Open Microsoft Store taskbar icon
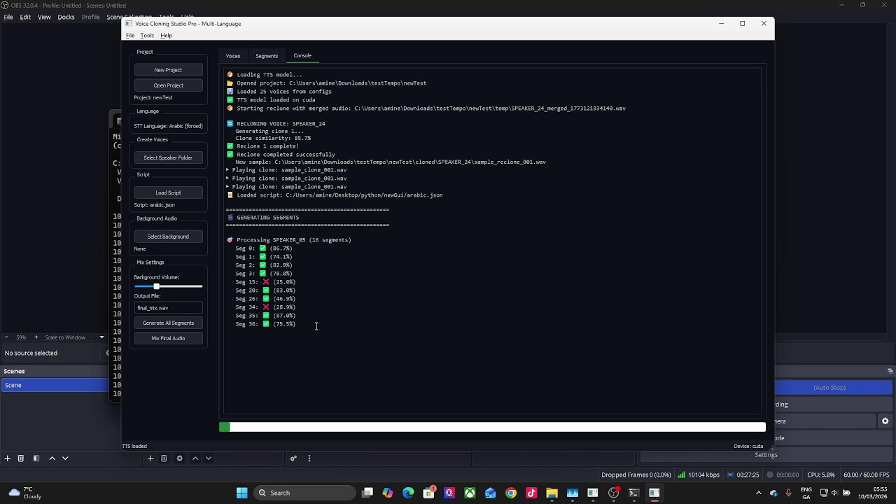The height and width of the screenshot is (504, 896). [428, 493]
